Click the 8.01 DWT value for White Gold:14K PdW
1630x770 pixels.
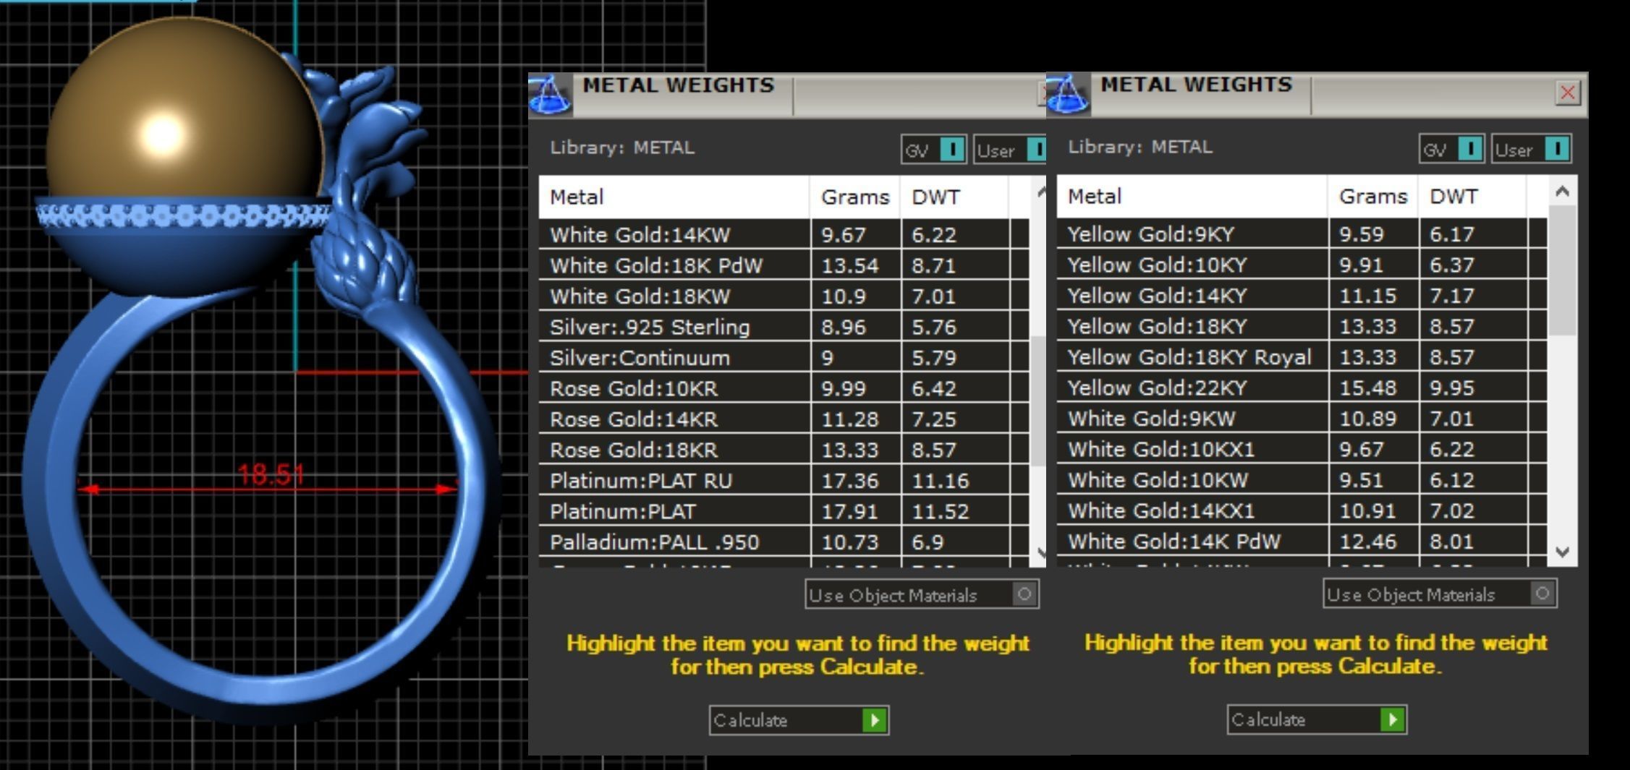[x=1451, y=541]
